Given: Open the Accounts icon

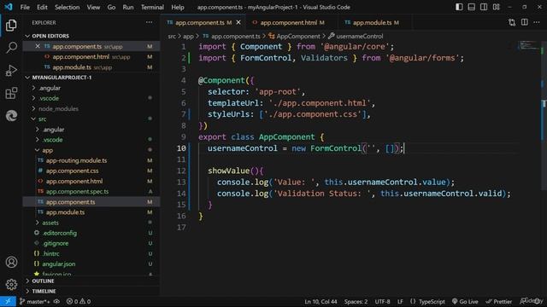Looking at the screenshot, I should pos(11,262).
